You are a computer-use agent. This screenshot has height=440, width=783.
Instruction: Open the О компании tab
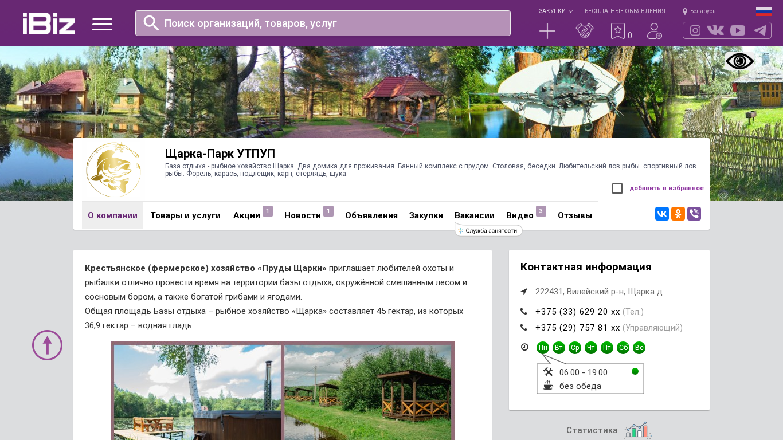point(112,215)
